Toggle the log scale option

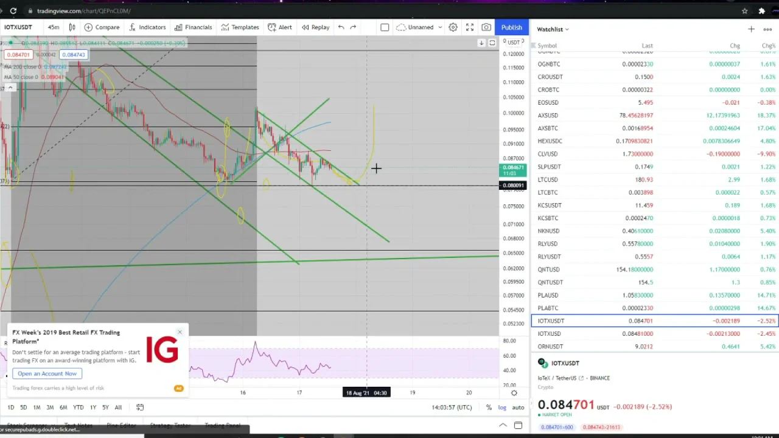click(502, 408)
